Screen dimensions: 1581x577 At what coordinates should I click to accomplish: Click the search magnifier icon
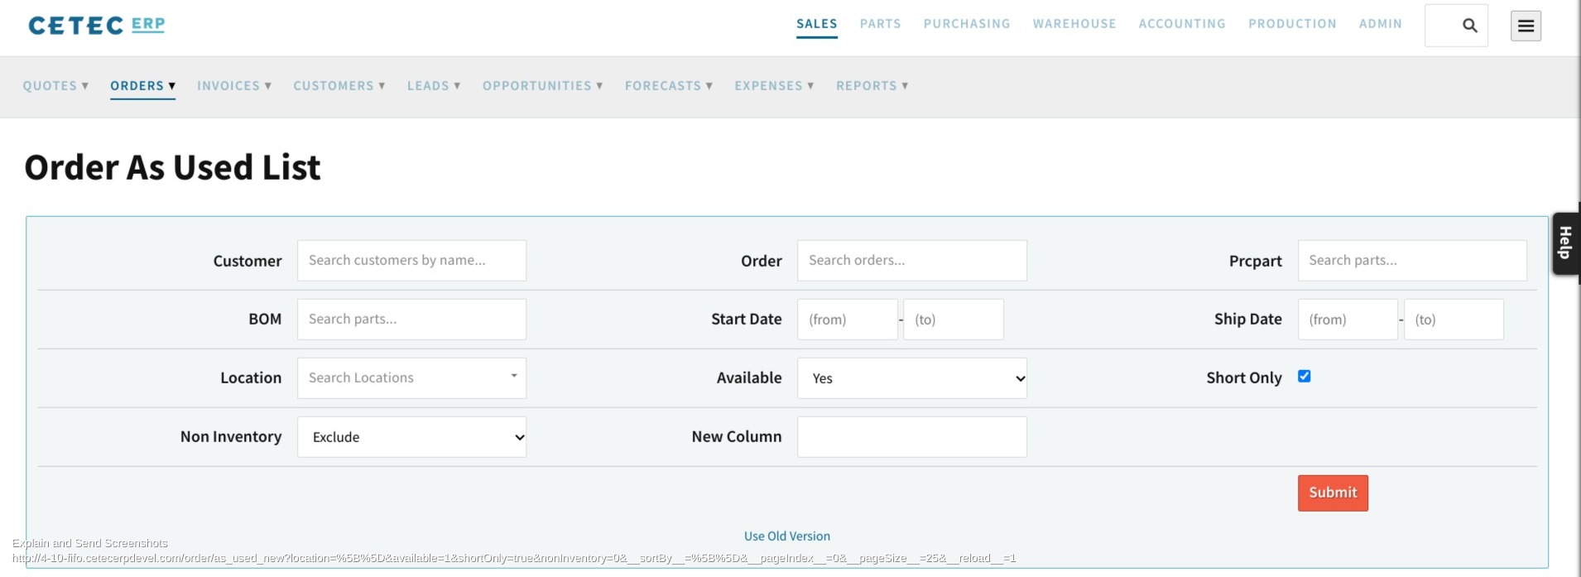(1469, 26)
